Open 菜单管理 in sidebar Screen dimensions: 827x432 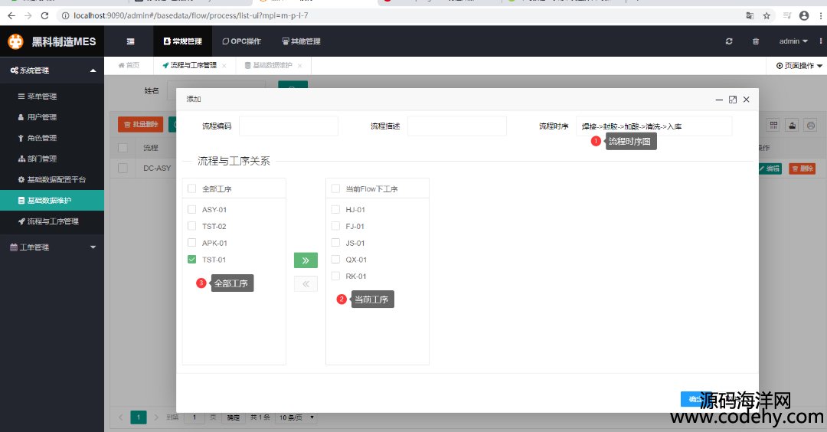(x=52, y=96)
